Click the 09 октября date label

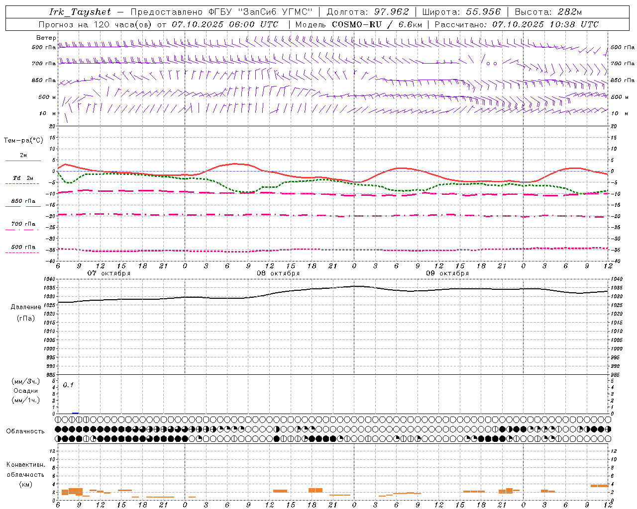pyautogui.click(x=447, y=273)
